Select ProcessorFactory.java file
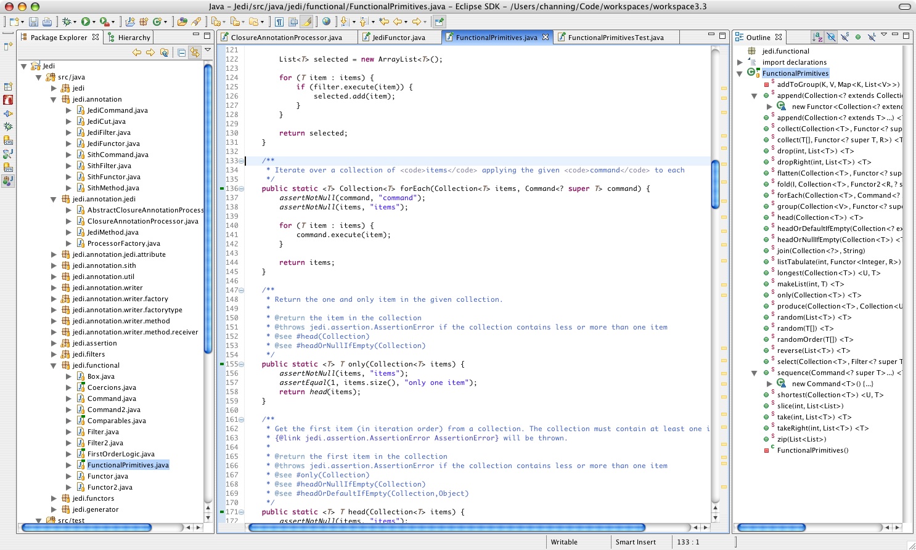 [x=123, y=243]
